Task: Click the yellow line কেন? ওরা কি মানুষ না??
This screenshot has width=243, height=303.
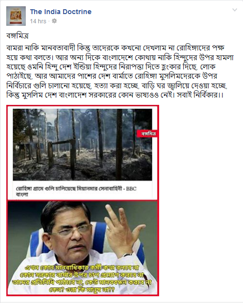Action: click(x=82, y=290)
